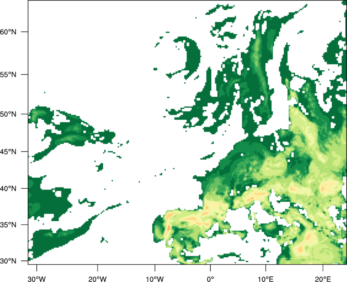Click the 20°E longitude label
Viewport: 347px width, 282px height.
(x=323, y=279)
